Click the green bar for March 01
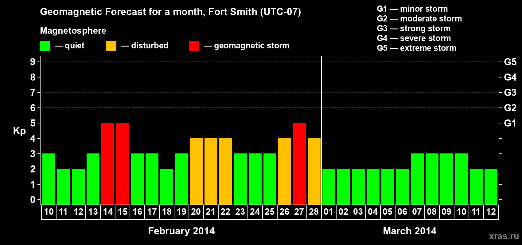This screenshot has height=245, width=522. 329,187
